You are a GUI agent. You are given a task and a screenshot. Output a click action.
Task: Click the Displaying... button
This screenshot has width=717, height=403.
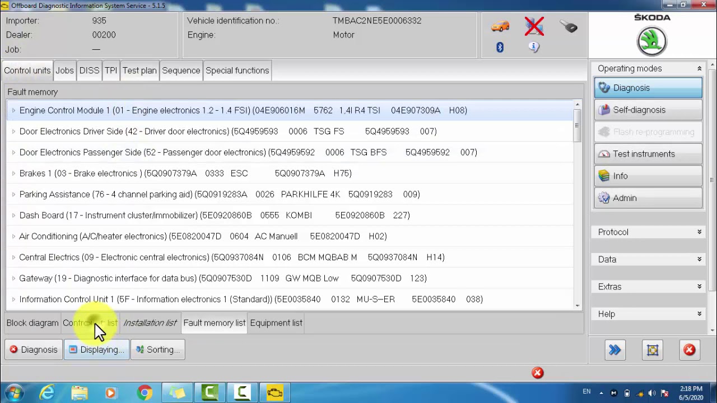click(96, 350)
